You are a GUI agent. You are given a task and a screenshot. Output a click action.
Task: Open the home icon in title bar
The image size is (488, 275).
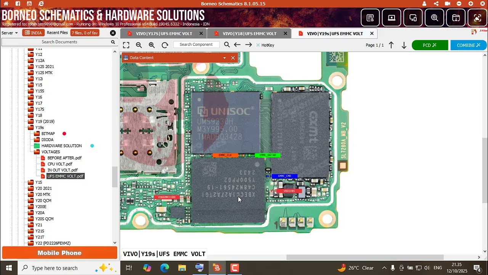[x=6, y=4]
